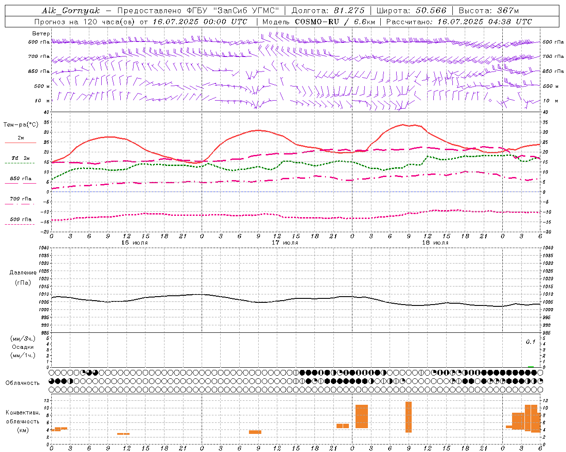Click the tall orange convective bar at 9h 18 июля
Image resolution: width=566 pixels, height=452 pixels.
point(409,417)
